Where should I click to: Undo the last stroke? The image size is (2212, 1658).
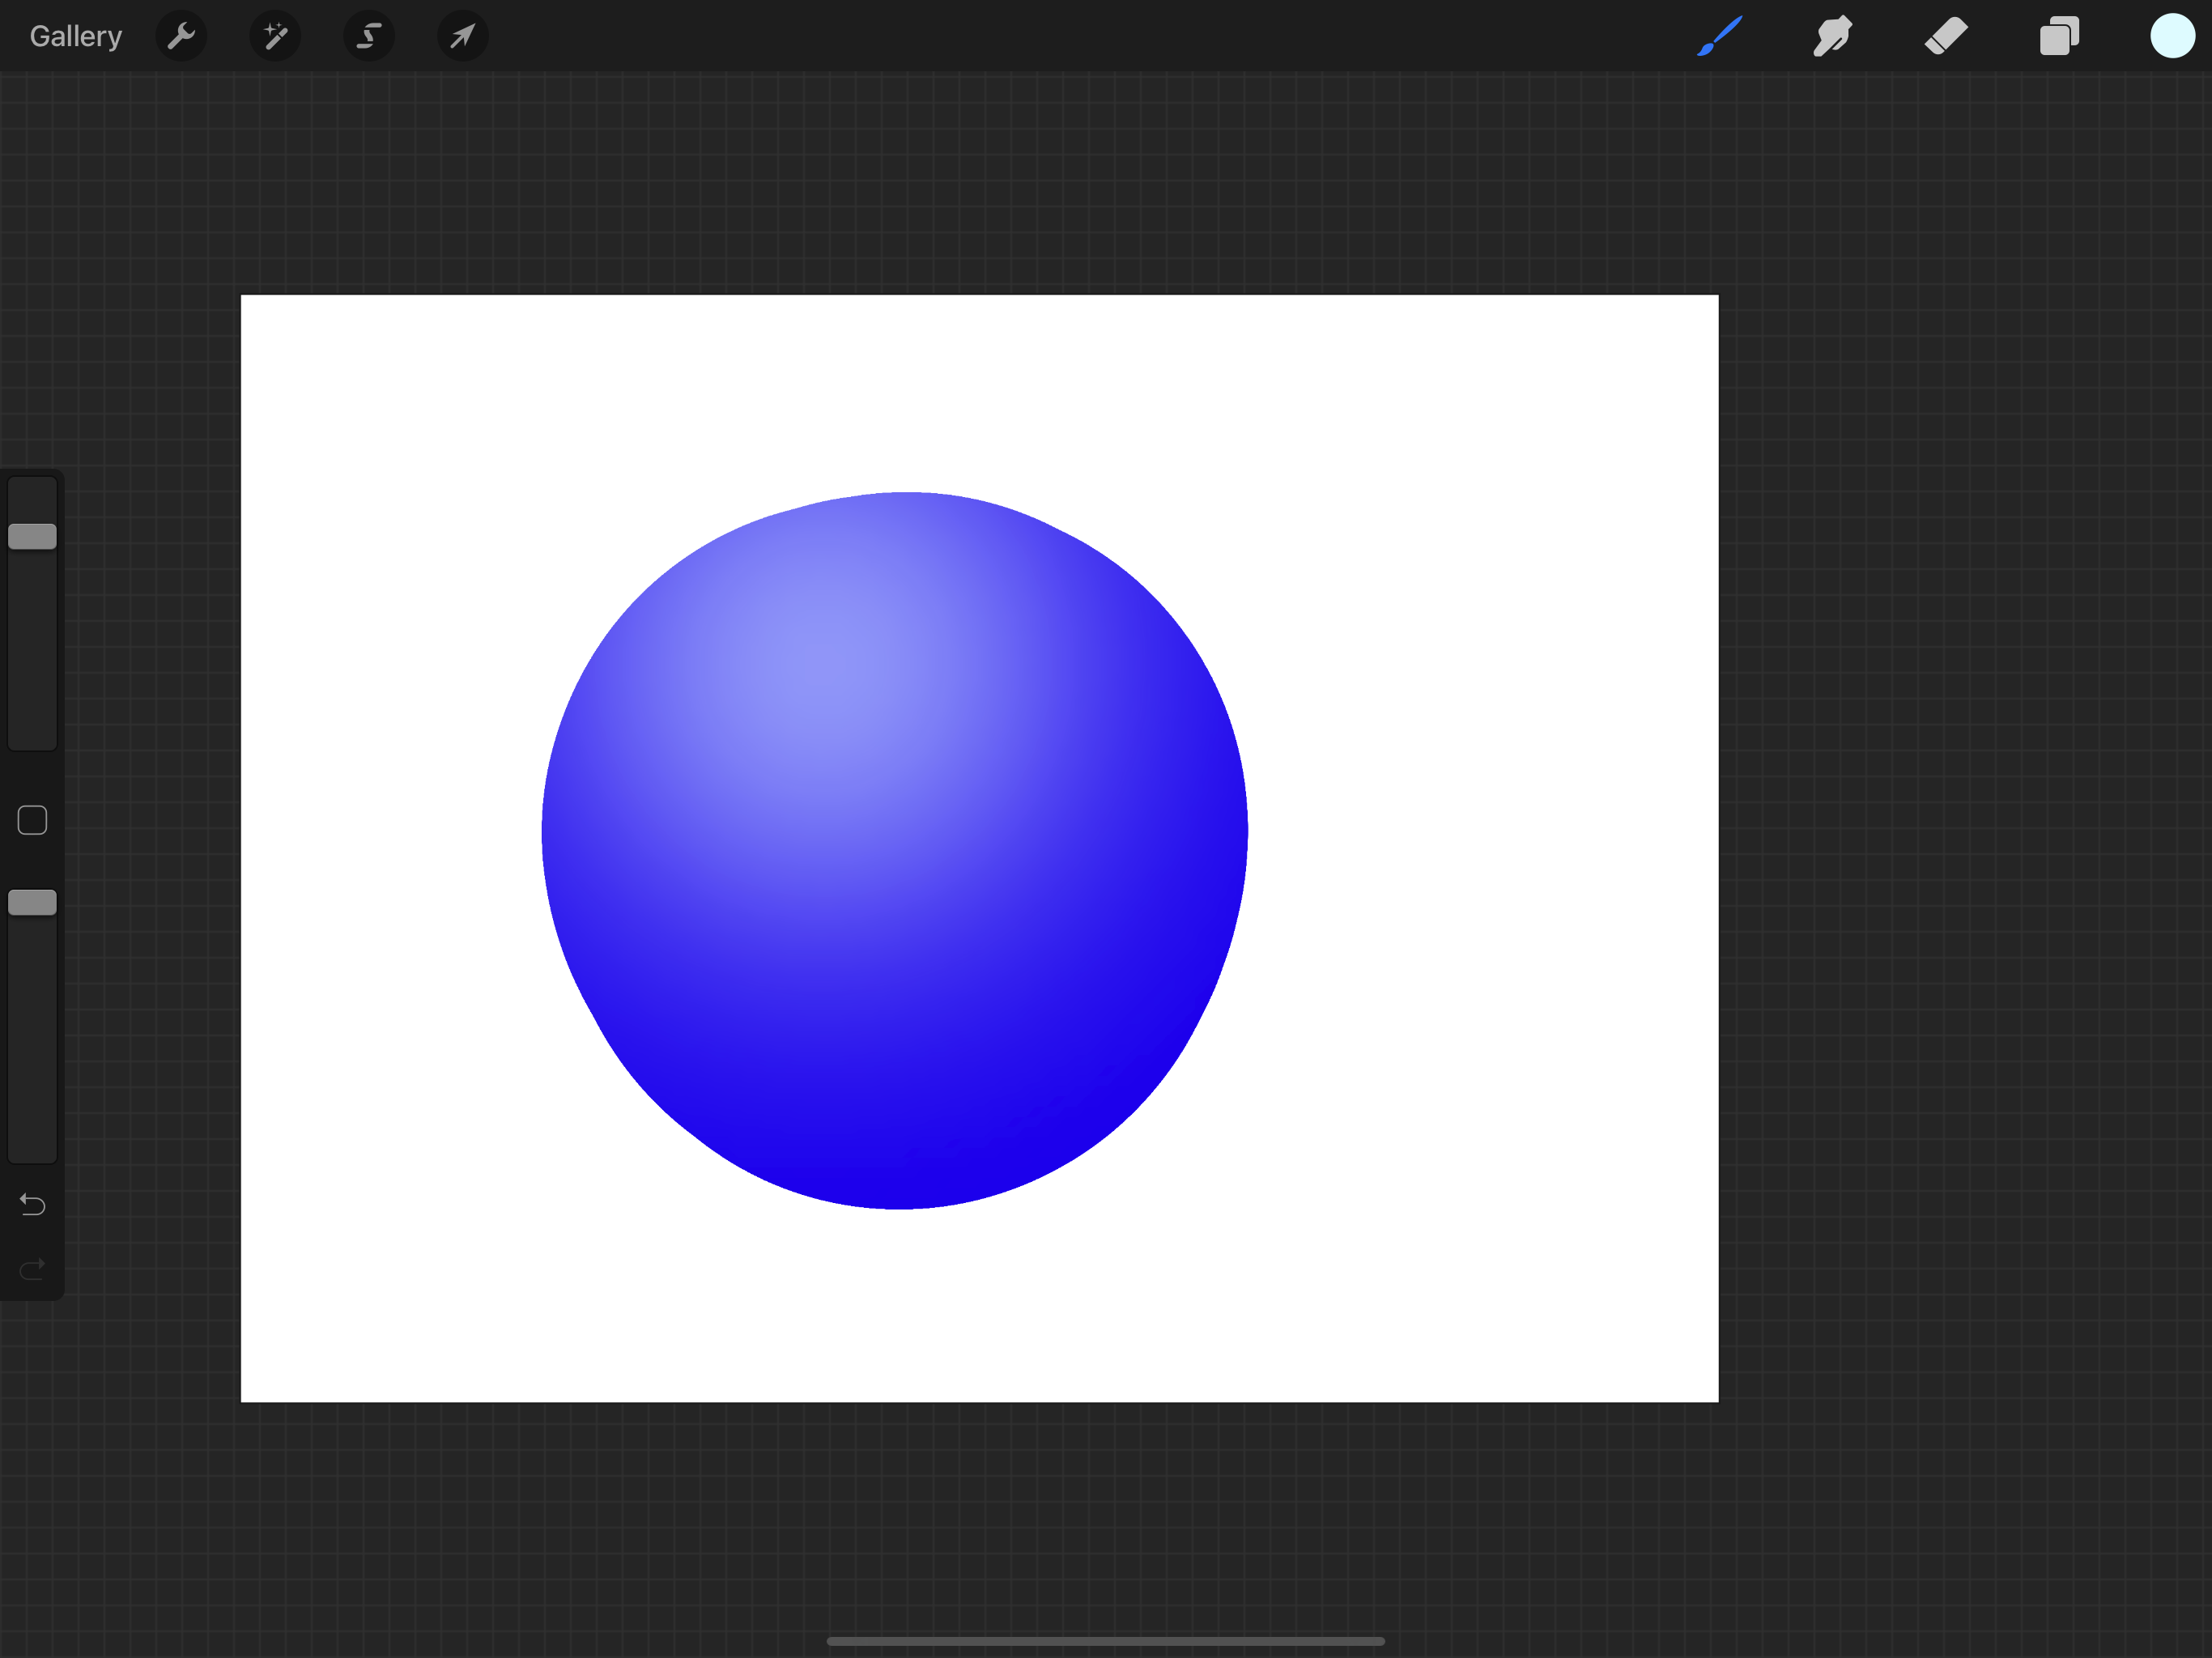(32, 1205)
